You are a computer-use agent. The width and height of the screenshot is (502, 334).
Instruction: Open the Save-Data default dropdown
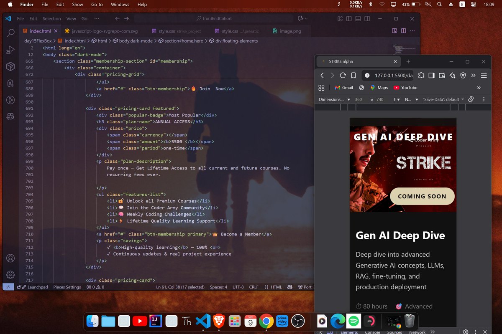click(x=443, y=99)
